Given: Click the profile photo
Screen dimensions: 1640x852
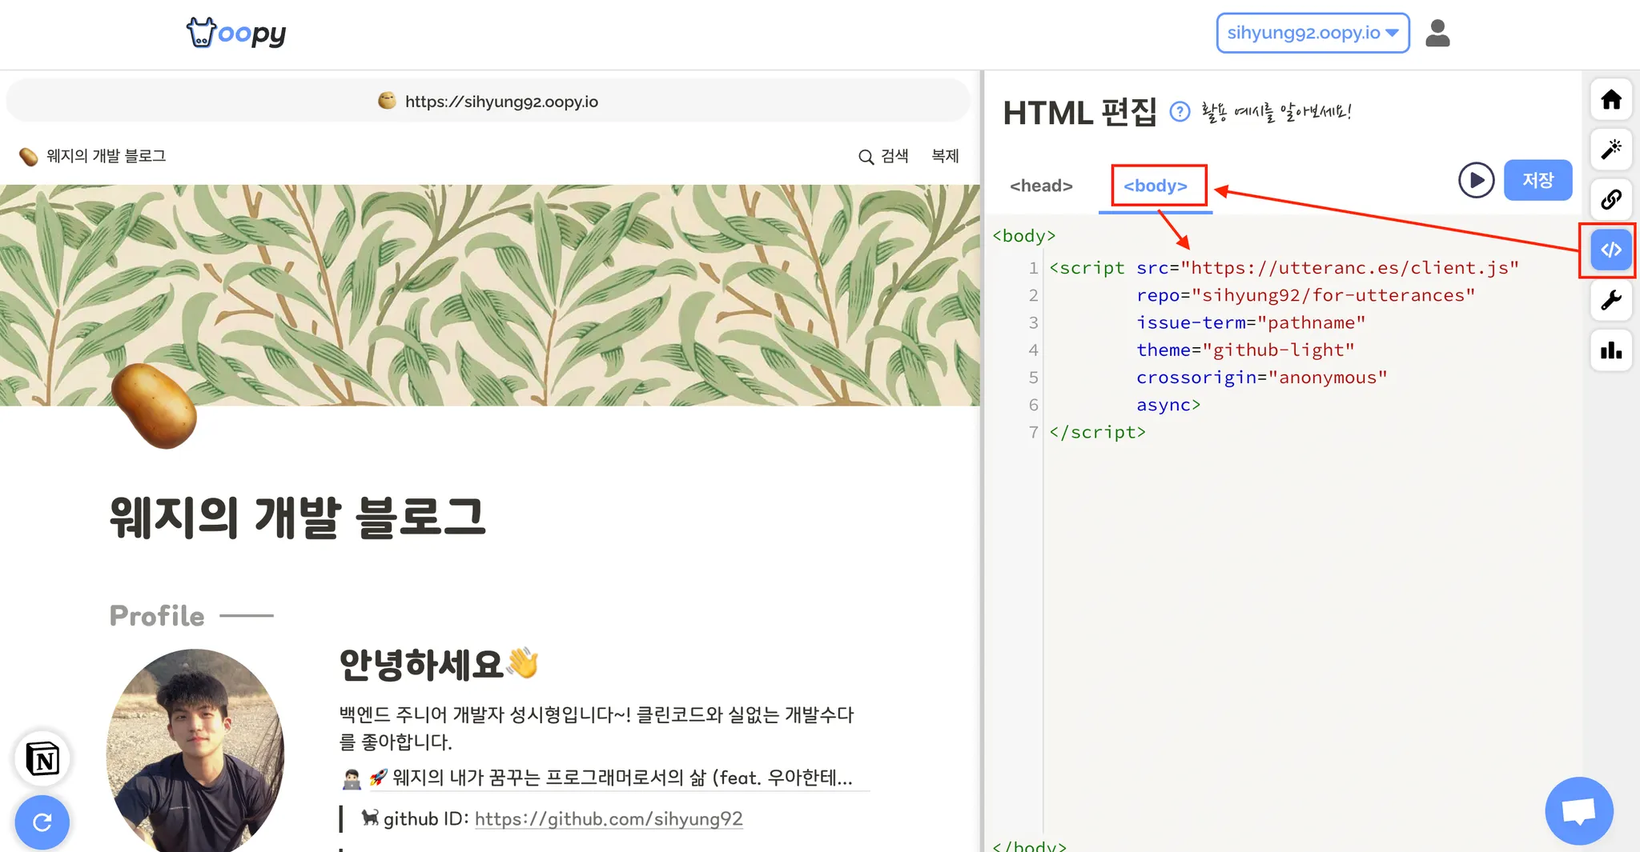Looking at the screenshot, I should coord(195,750).
